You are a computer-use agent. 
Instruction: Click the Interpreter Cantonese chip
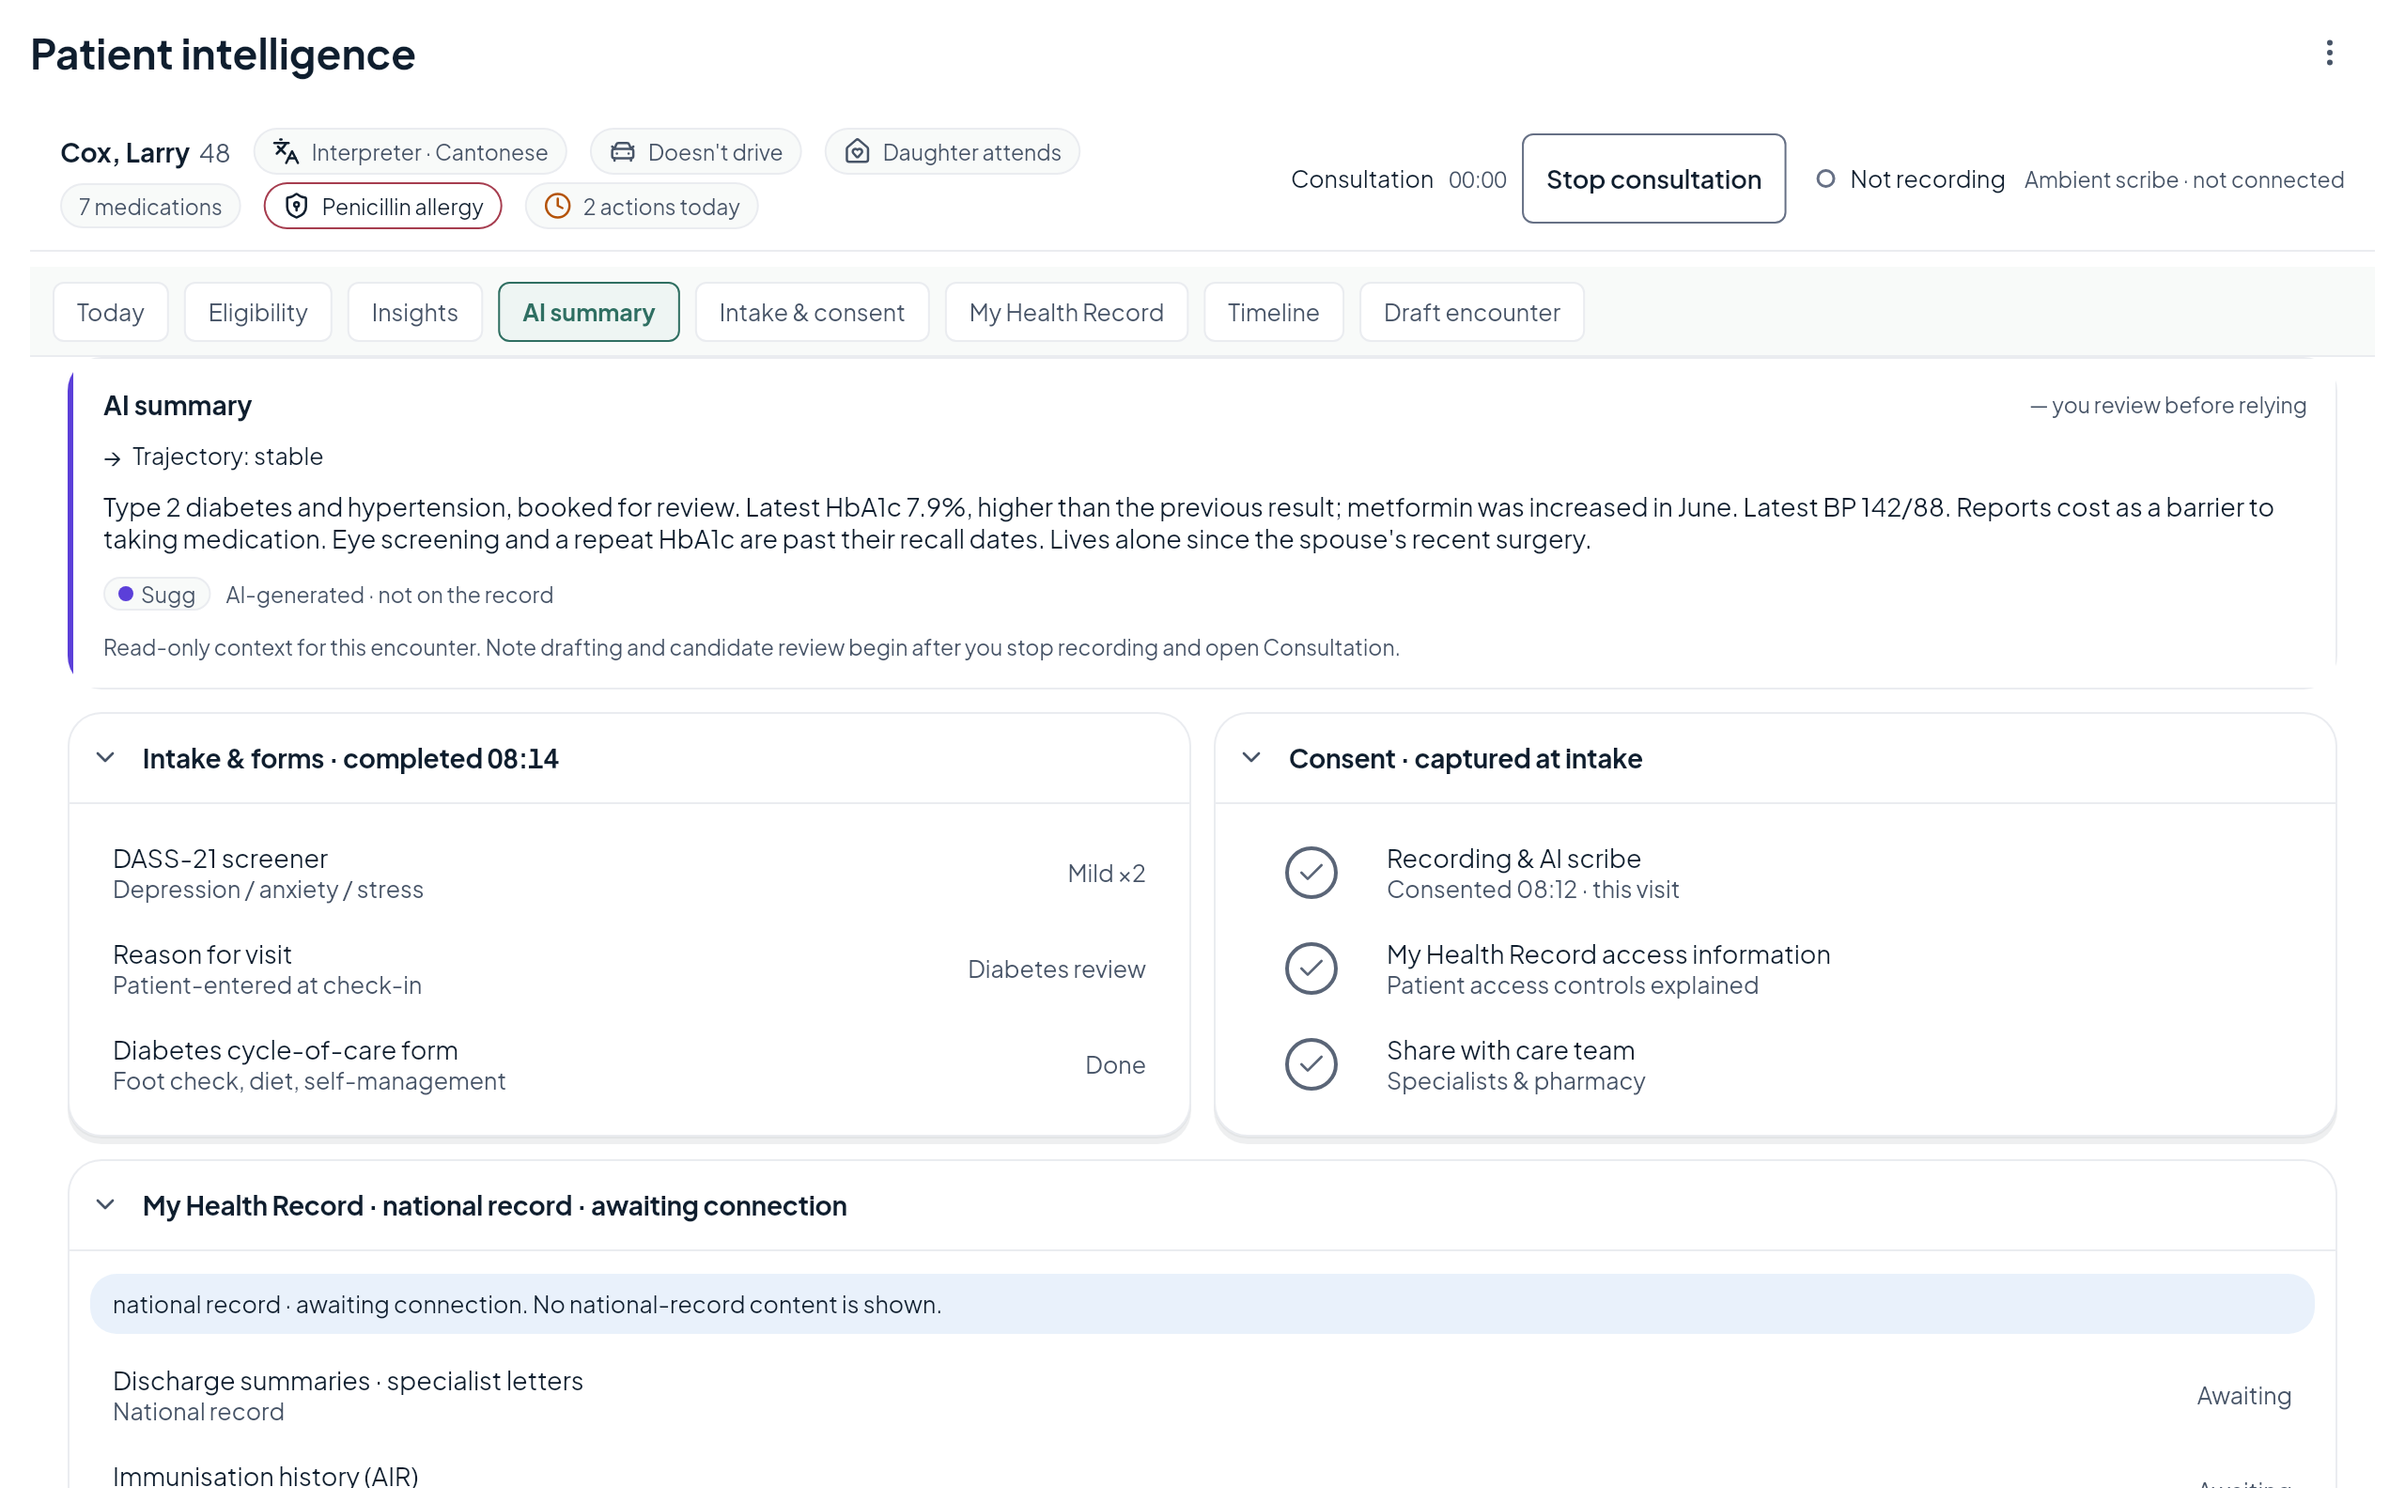pyautogui.click(x=410, y=152)
